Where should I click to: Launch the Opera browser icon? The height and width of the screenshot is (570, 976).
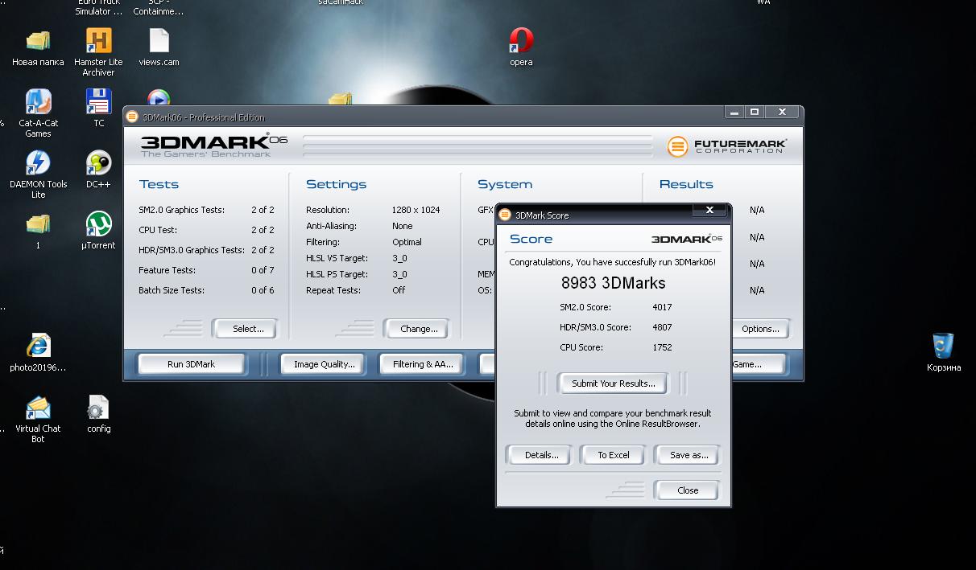click(521, 40)
